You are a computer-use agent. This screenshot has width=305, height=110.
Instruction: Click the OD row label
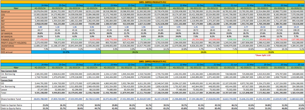(2, 83)
